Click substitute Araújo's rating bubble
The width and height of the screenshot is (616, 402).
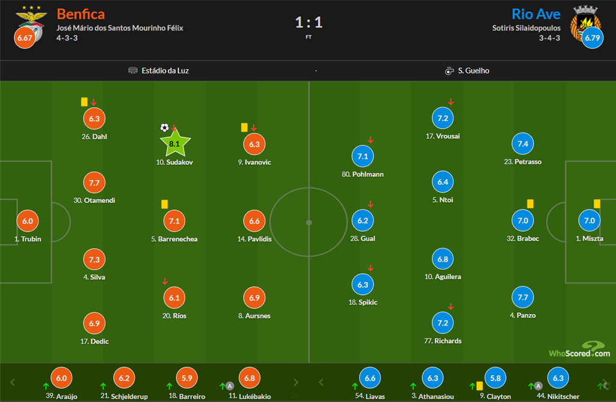click(x=61, y=378)
